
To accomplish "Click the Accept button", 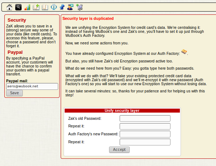I will point(119,150).
